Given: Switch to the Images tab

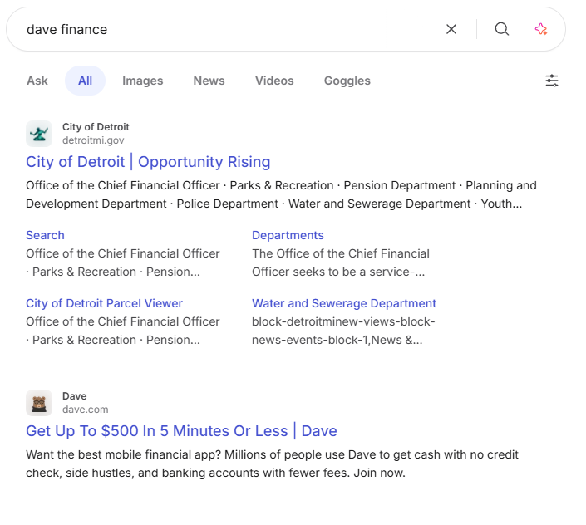Looking at the screenshot, I should click(142, 81).
